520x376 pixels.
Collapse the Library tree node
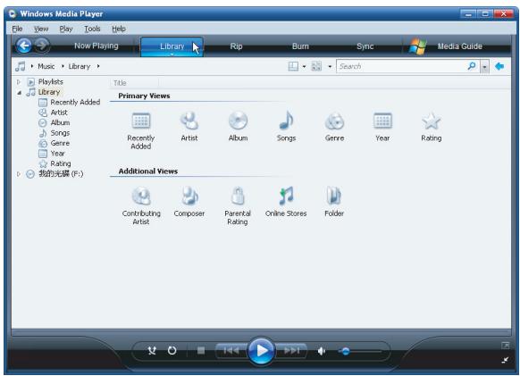[x=20, y=93]
